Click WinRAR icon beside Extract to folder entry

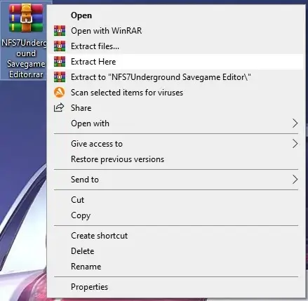pos(60,77)
